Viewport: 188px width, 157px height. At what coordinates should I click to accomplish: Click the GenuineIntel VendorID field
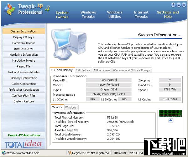point(109,80)
